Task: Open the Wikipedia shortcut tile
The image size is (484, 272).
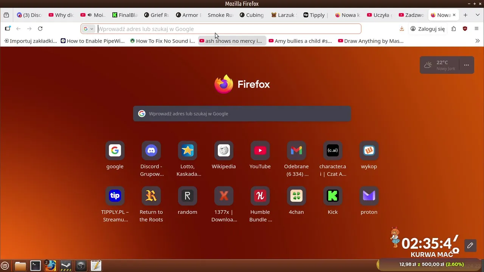Action: coord(224,150)
